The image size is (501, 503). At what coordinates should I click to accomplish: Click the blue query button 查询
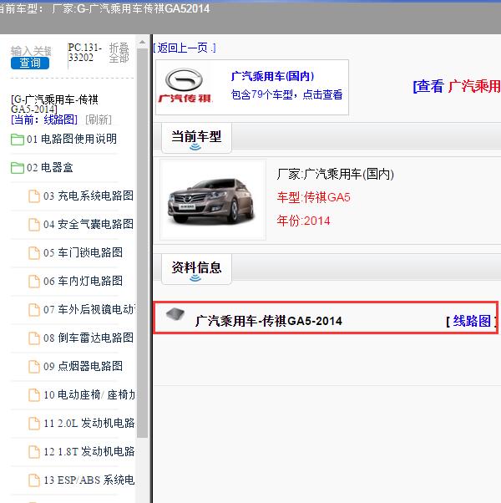(x=30, y=63)
